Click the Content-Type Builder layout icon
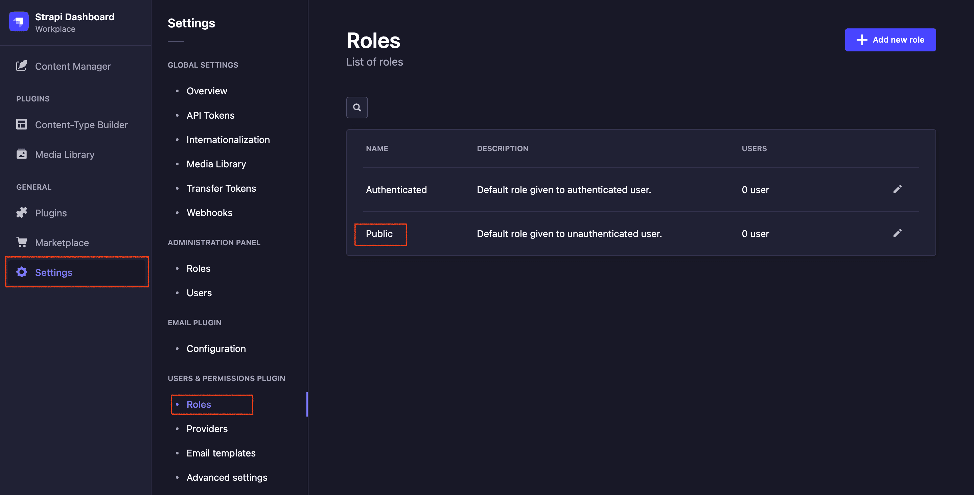The image size is (974, 495). click(x=22, y=124)
